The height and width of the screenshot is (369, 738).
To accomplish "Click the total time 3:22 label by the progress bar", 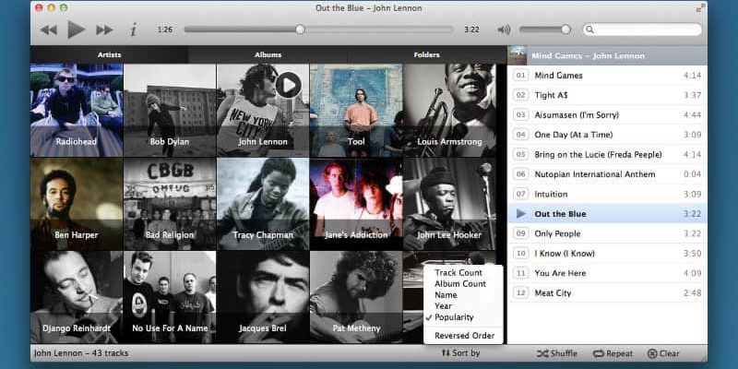I will (471, 30).
